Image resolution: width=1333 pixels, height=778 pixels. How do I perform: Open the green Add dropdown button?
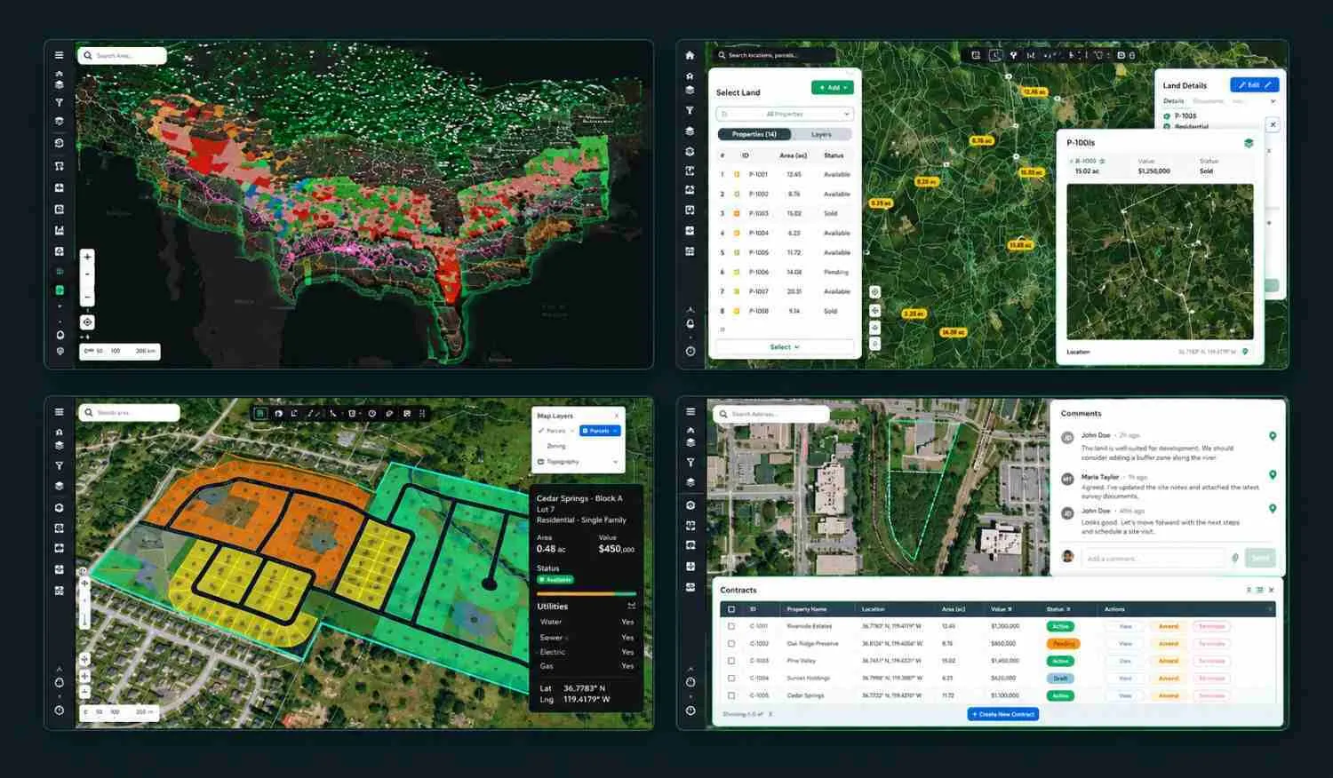[833, 88]
